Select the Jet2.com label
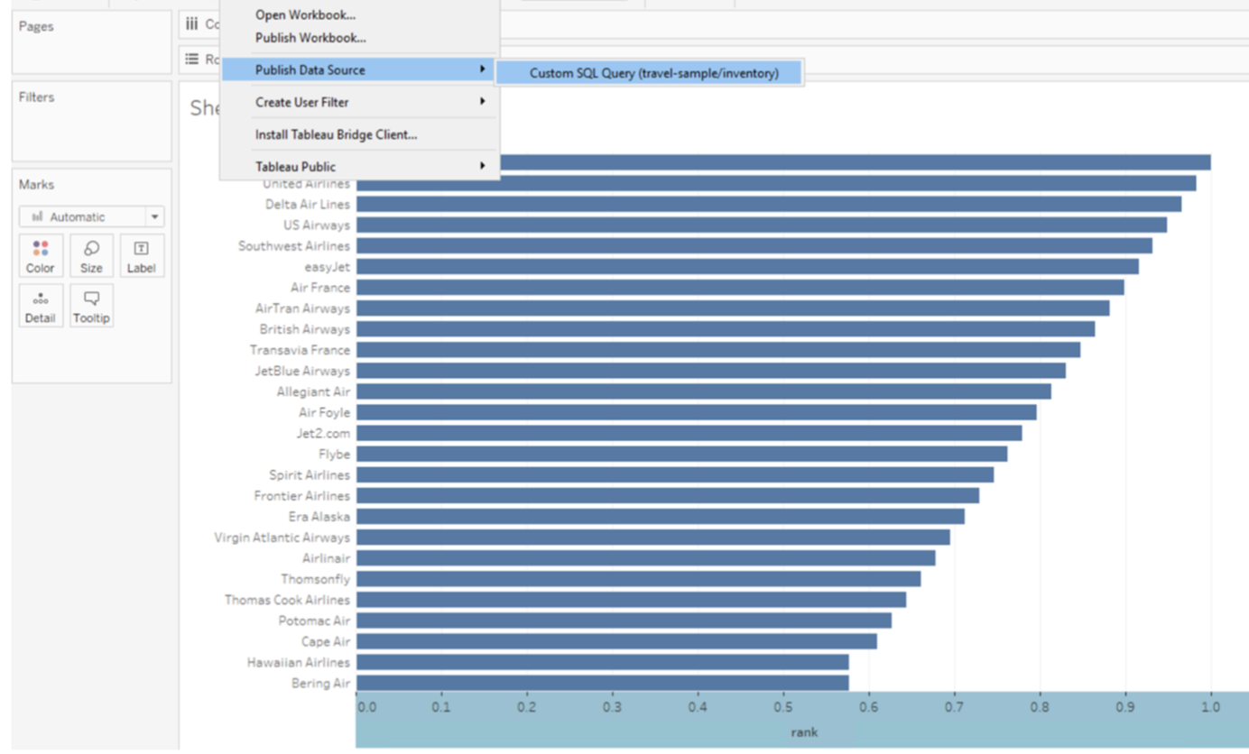 coord(323,433)
